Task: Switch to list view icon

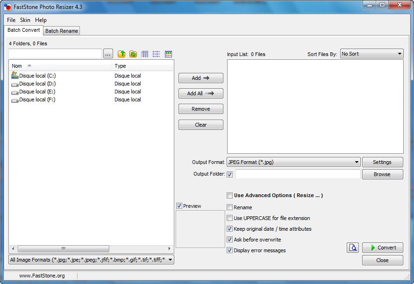Action: tap(157, 54)
